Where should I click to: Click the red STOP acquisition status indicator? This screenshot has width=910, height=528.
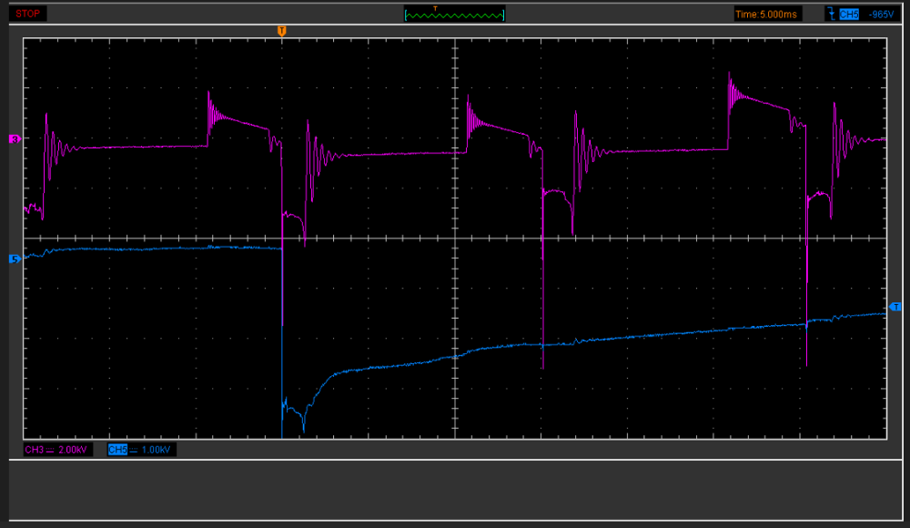[x=30, y=14]
